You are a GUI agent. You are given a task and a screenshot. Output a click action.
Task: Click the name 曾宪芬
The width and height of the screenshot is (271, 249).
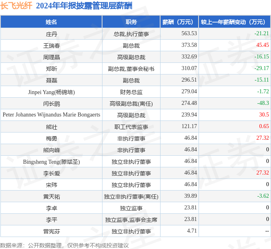[x=51, y=231]
